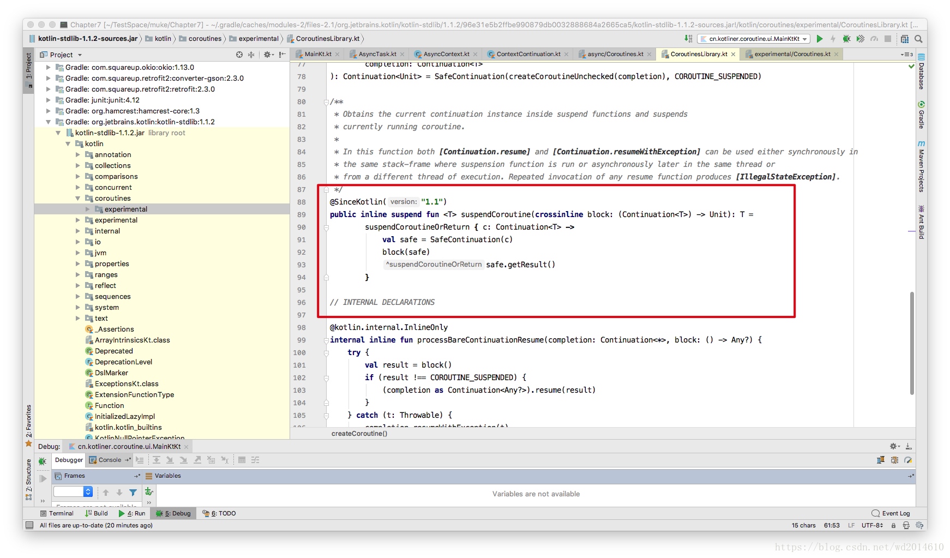Open run configuration dropdown cn.kotliner.coroutine.ui.MainKtKt
The width and height of the screenshot is (950, 558).
[754, 39]
